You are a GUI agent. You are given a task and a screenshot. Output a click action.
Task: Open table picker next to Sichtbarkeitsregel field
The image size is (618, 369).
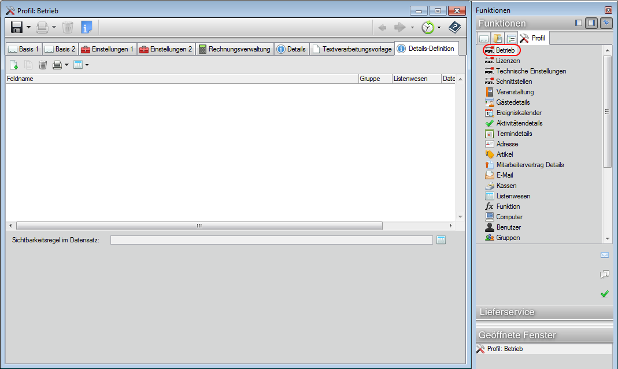441,240
